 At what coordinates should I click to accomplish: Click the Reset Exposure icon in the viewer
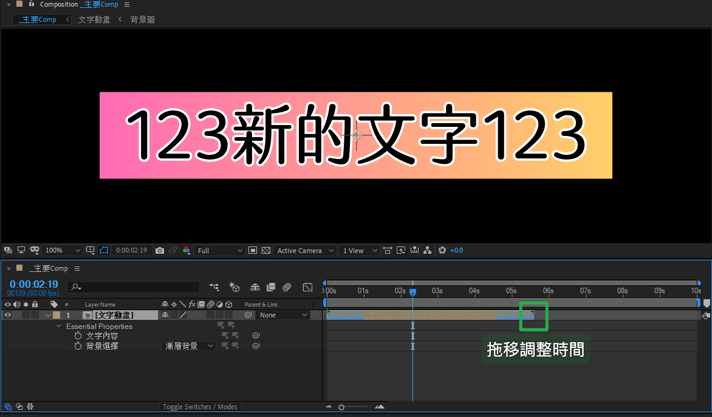point(442,250)
